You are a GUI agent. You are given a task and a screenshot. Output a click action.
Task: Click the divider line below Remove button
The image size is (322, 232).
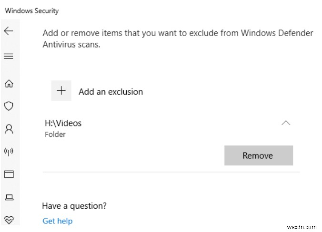coord(171,172)
